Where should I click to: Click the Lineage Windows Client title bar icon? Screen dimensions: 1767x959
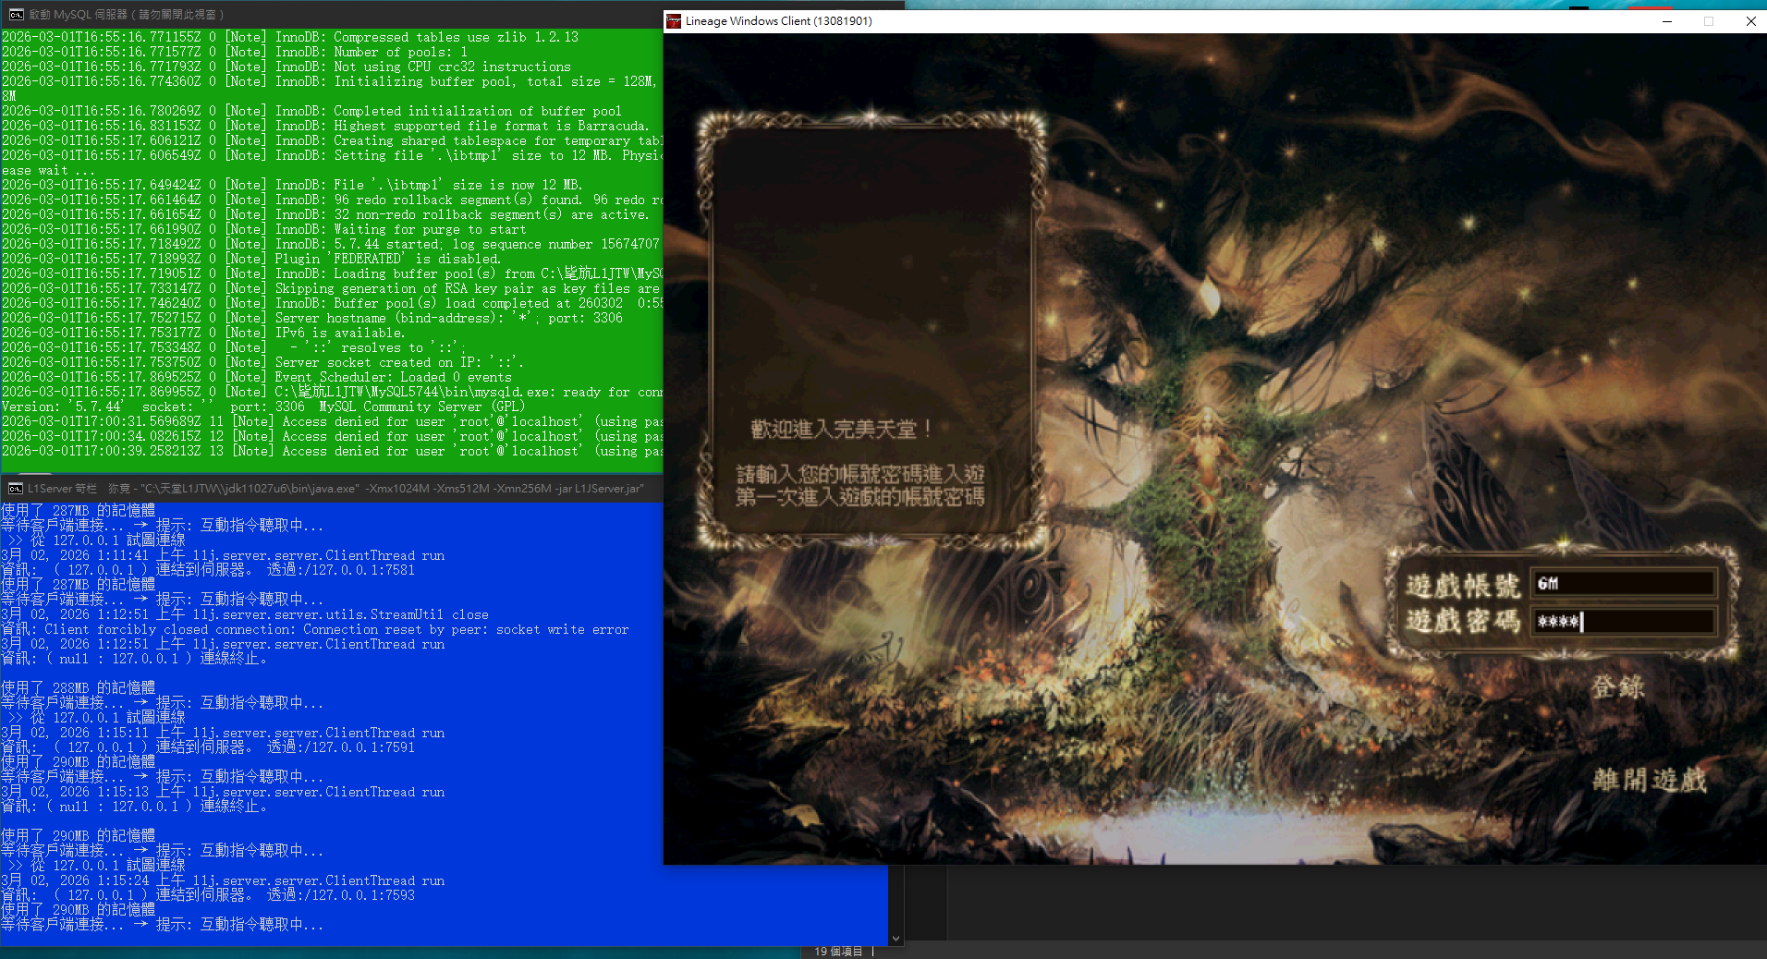tap(674, 21)
